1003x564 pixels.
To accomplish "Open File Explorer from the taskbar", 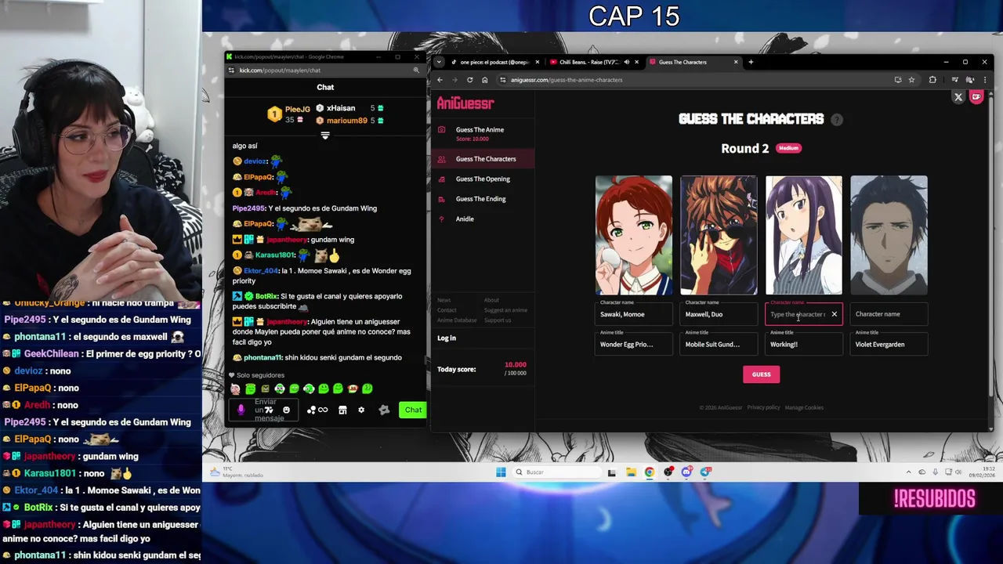I will tap(631, 472).
